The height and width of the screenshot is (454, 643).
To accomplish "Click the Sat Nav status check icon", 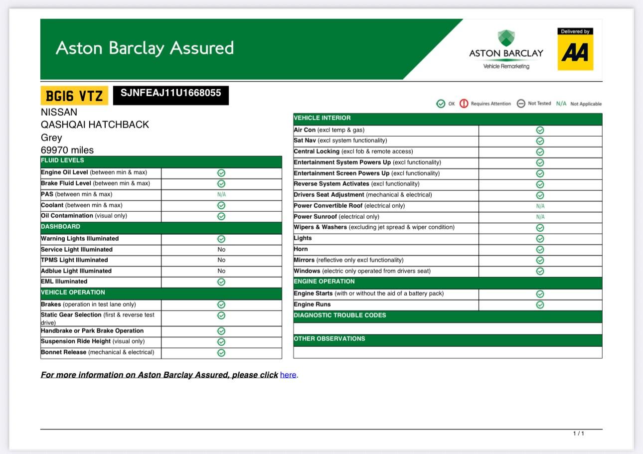I will pos(540,141).
